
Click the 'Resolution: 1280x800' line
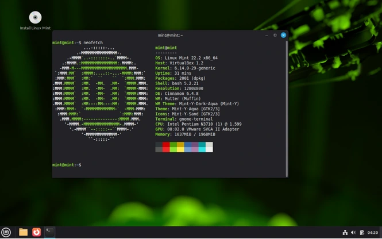coord(179,88)
